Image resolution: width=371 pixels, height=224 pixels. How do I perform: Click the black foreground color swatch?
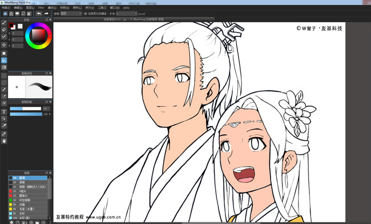(x=11, y=25)
